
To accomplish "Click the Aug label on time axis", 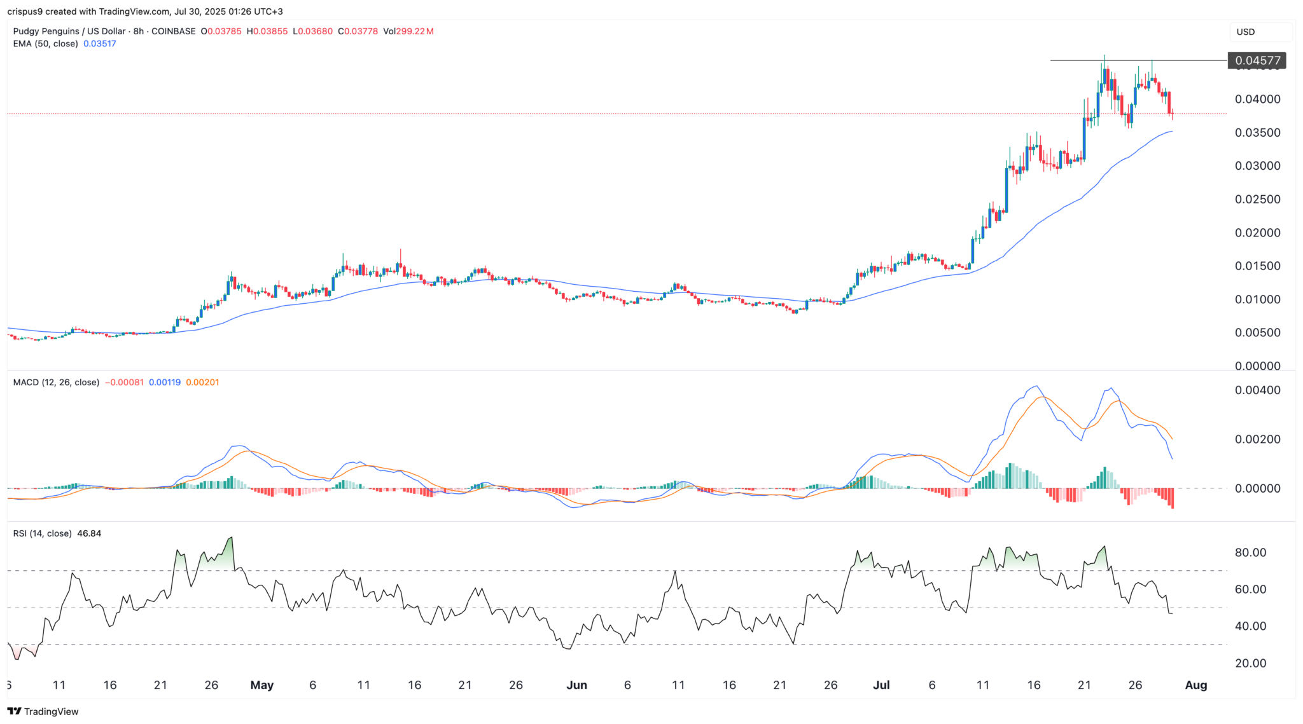I will click(1196, 685).
